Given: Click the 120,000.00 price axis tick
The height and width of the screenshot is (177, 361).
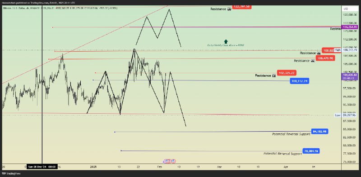Looking at the screenshot, I should [x=351, y=14].
